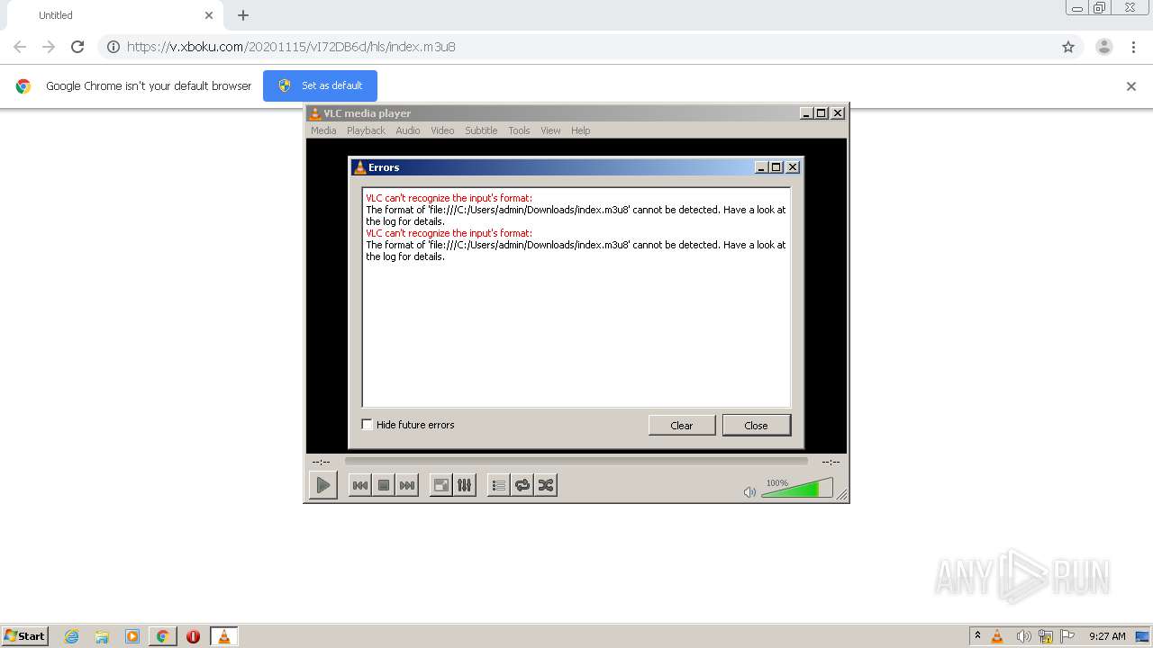Skip to next track in VLC
This screenshot has height=648, width=1153.
tap(407, 485)
